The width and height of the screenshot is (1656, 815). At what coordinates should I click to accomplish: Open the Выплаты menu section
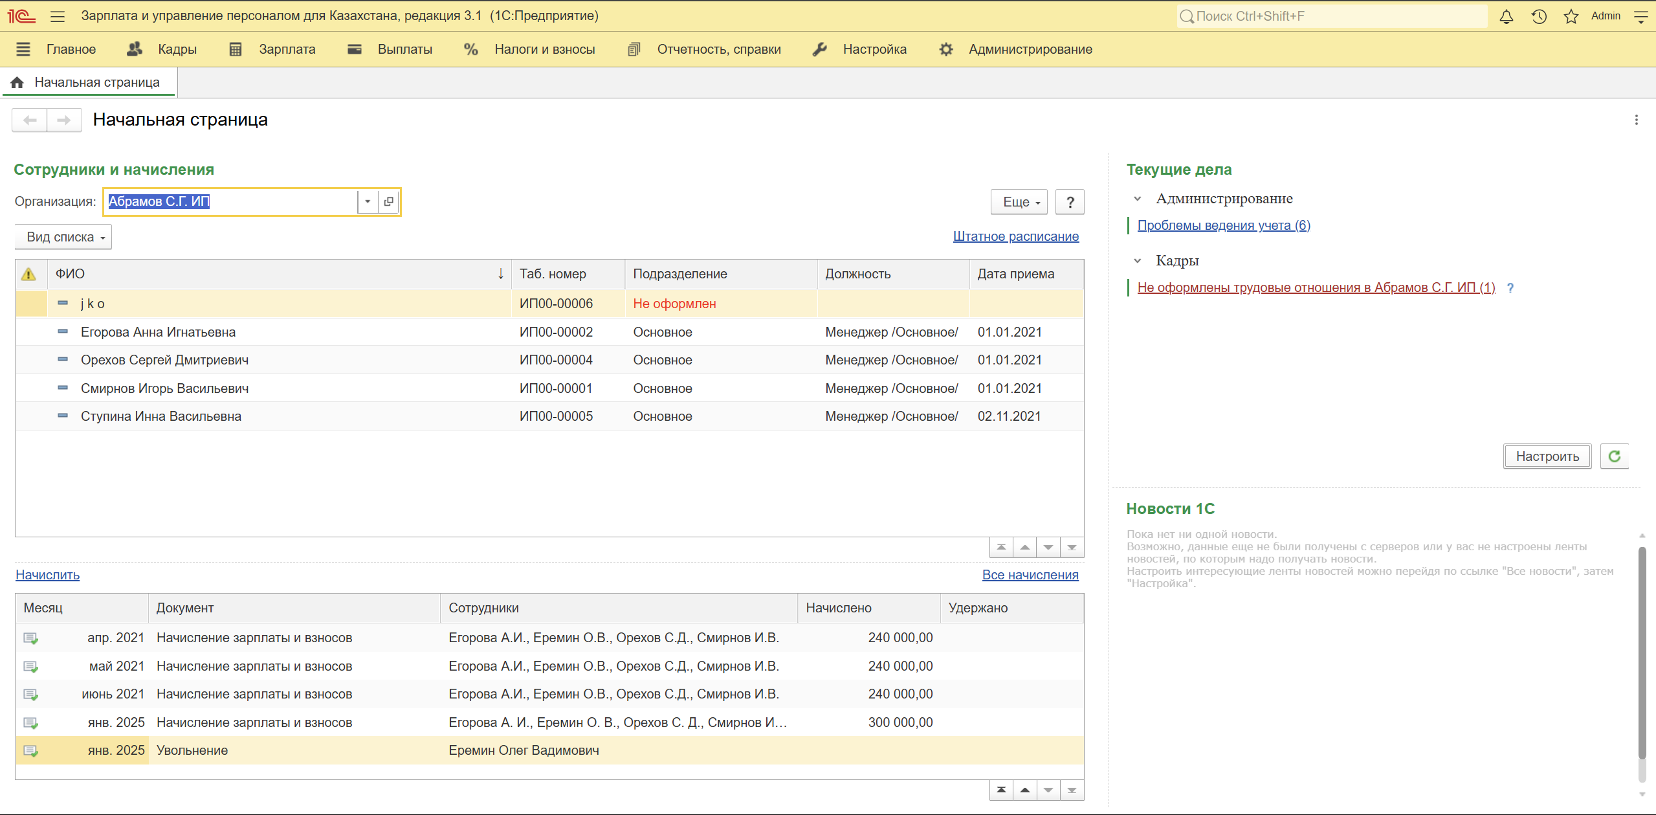coord(390,49)
